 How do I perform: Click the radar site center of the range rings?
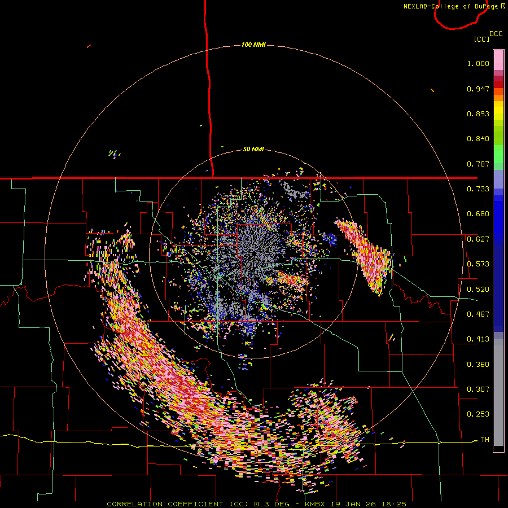pos(254,253)
